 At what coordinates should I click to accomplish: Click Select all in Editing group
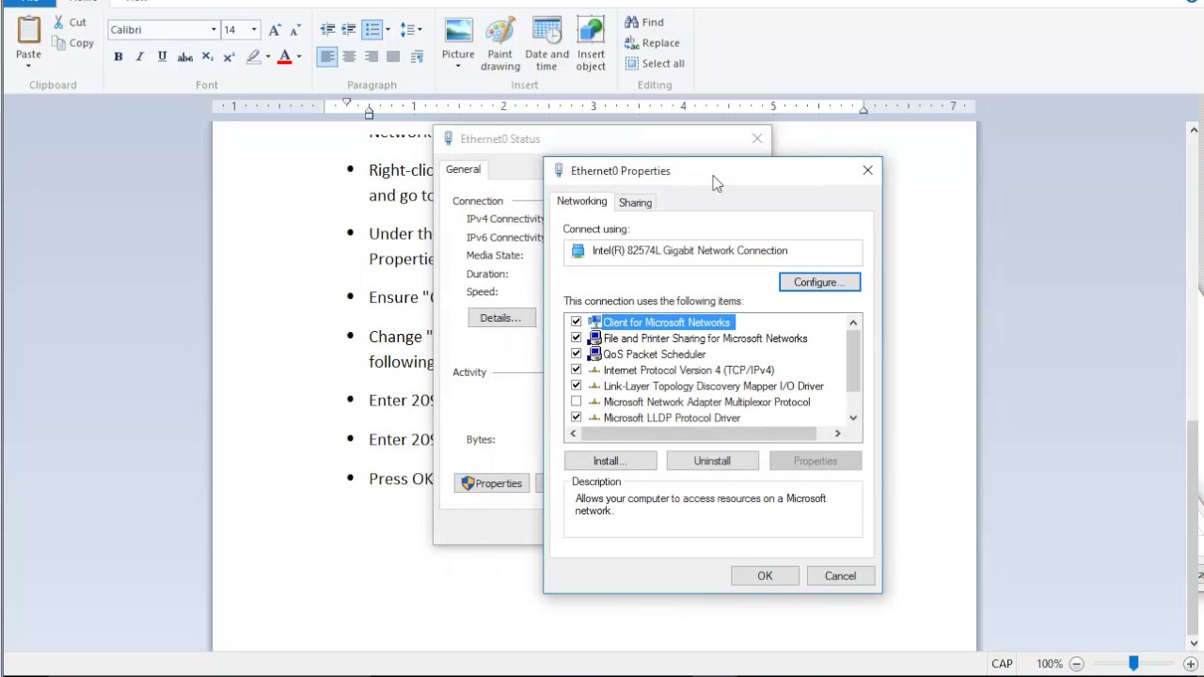[x=655, y=63]
